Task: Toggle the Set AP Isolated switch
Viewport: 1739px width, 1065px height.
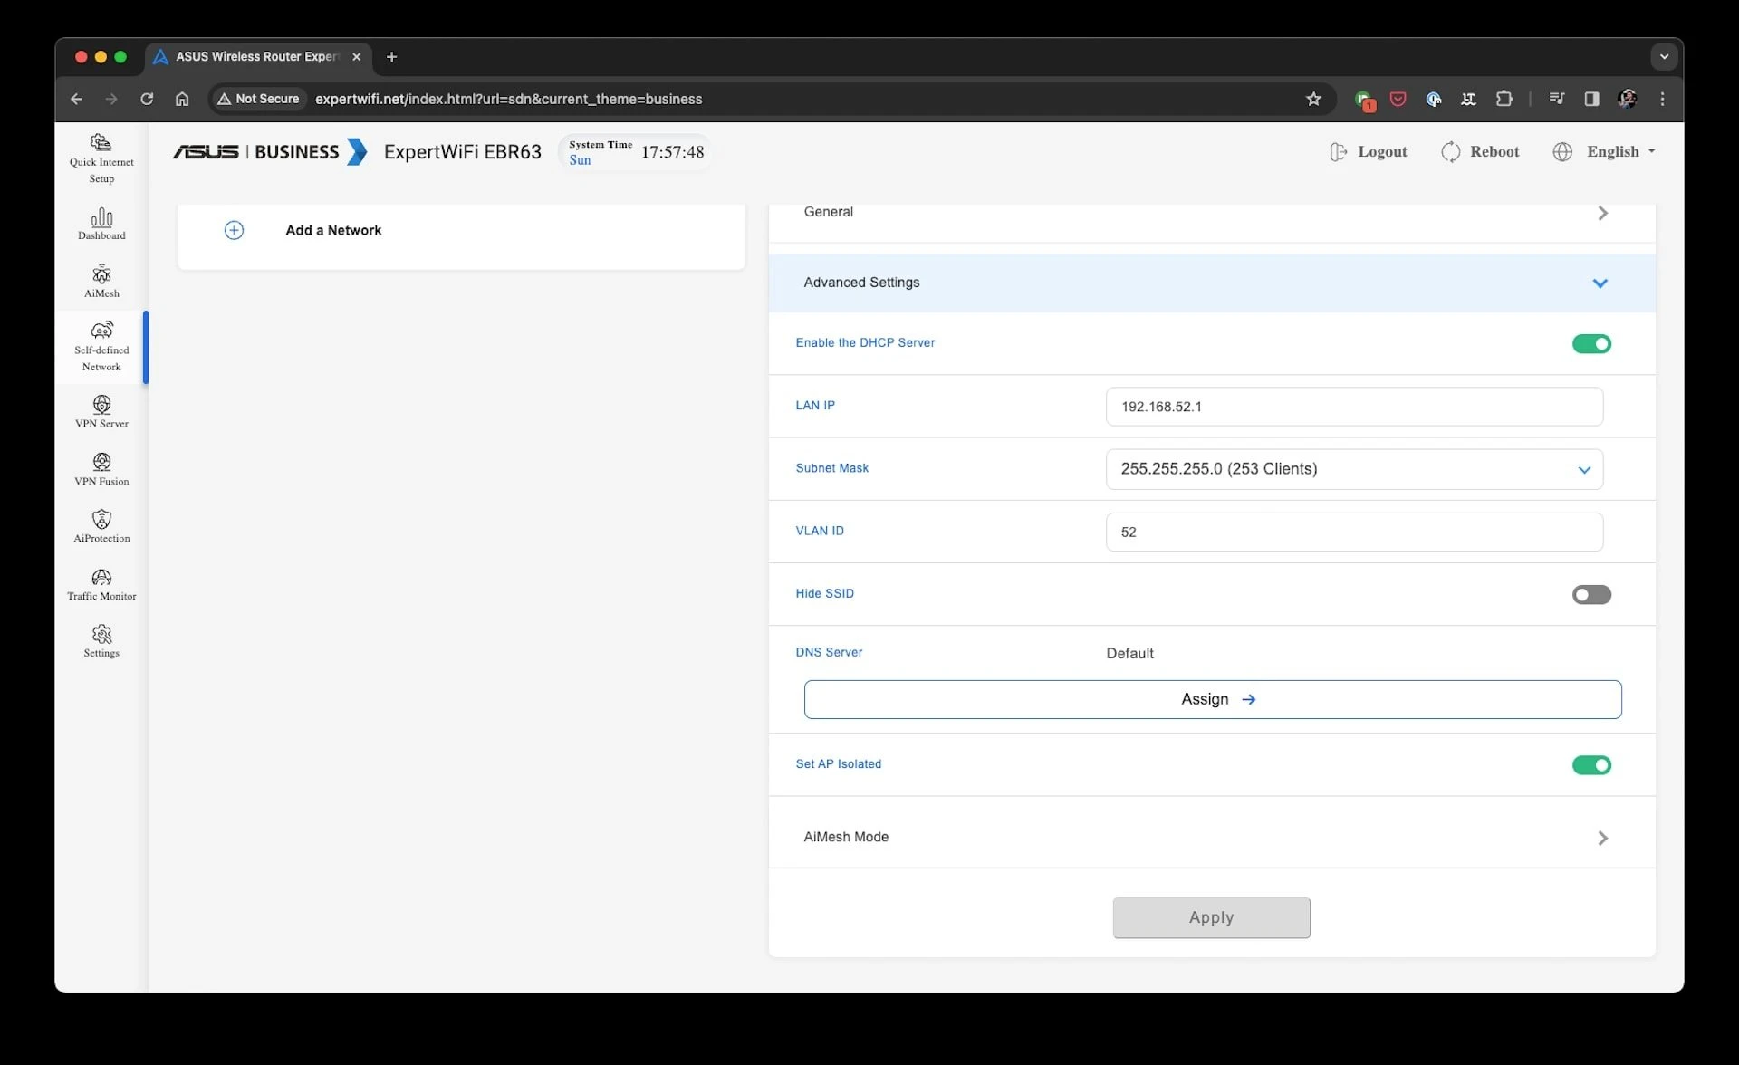Action: 1591,765
